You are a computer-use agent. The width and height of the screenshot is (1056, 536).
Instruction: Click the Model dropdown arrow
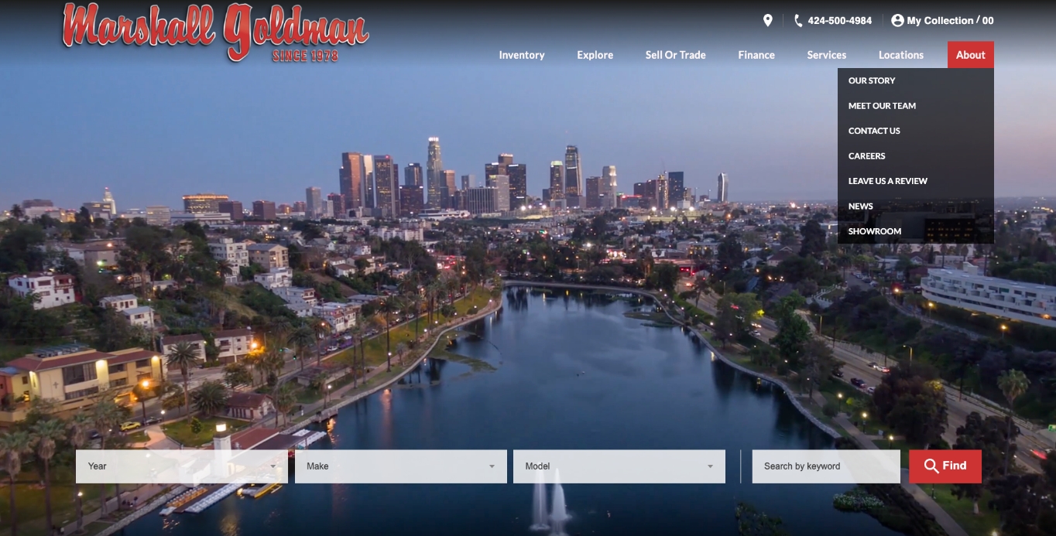click(710, 466)
